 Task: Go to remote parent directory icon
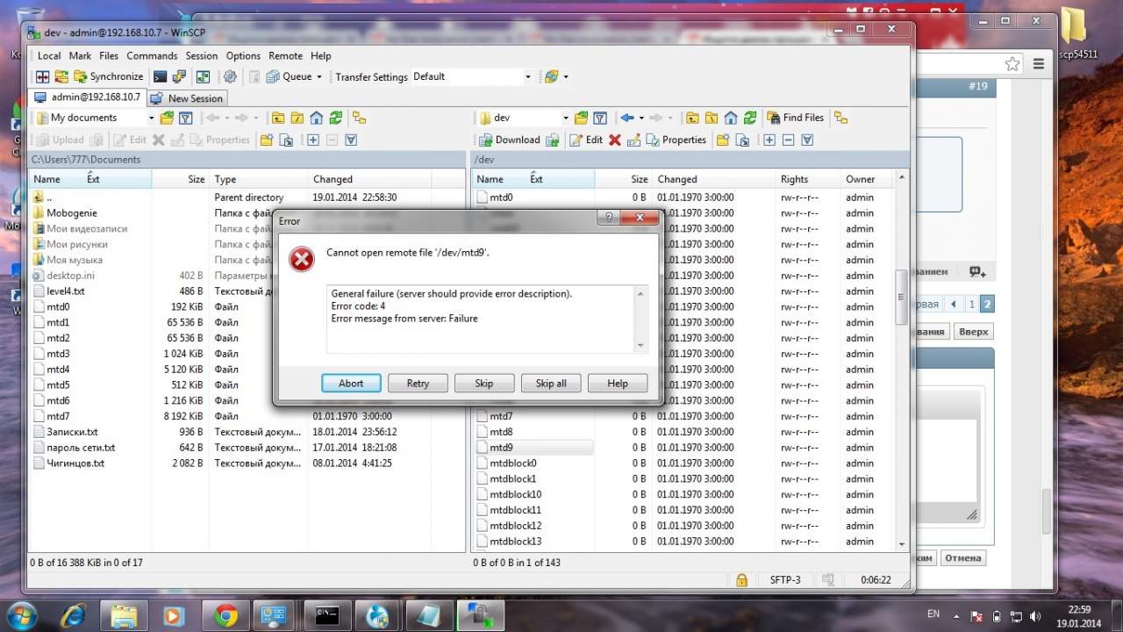coord(692,118)
